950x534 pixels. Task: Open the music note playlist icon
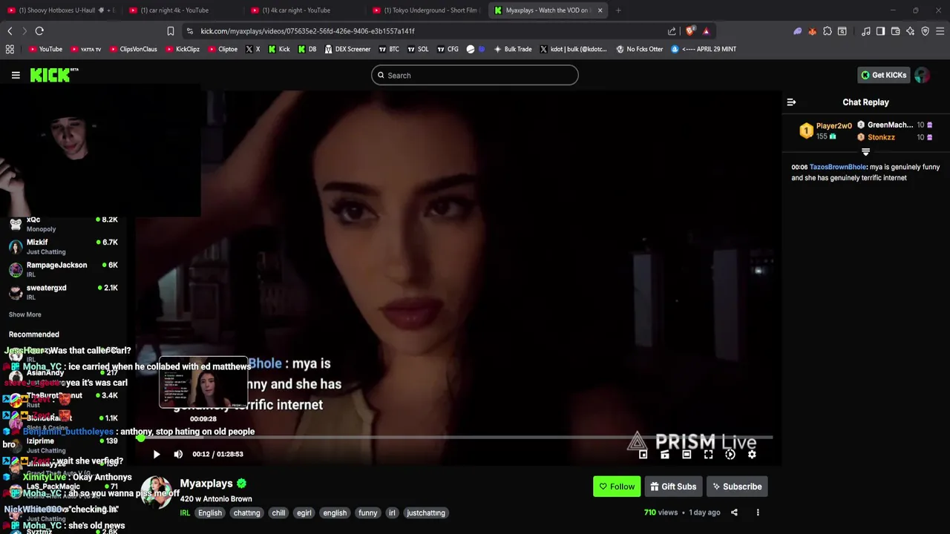pos(865,31)
